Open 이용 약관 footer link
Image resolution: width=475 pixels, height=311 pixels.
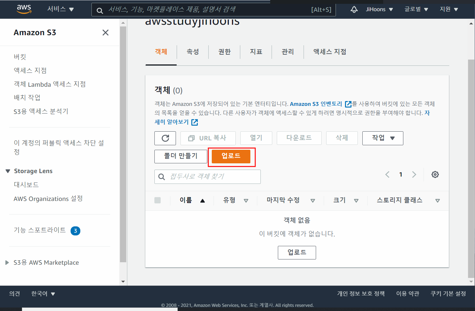408,294
